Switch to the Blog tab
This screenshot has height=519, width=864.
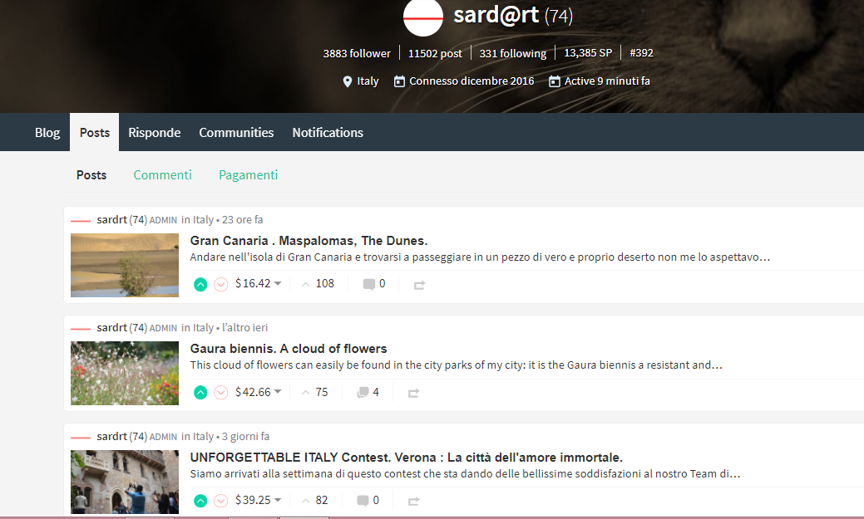pyautogui.click(x=47, y=133)
